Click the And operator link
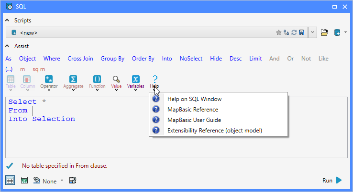The width and height of the screenshot is (353, 192). tap(275, 59)
